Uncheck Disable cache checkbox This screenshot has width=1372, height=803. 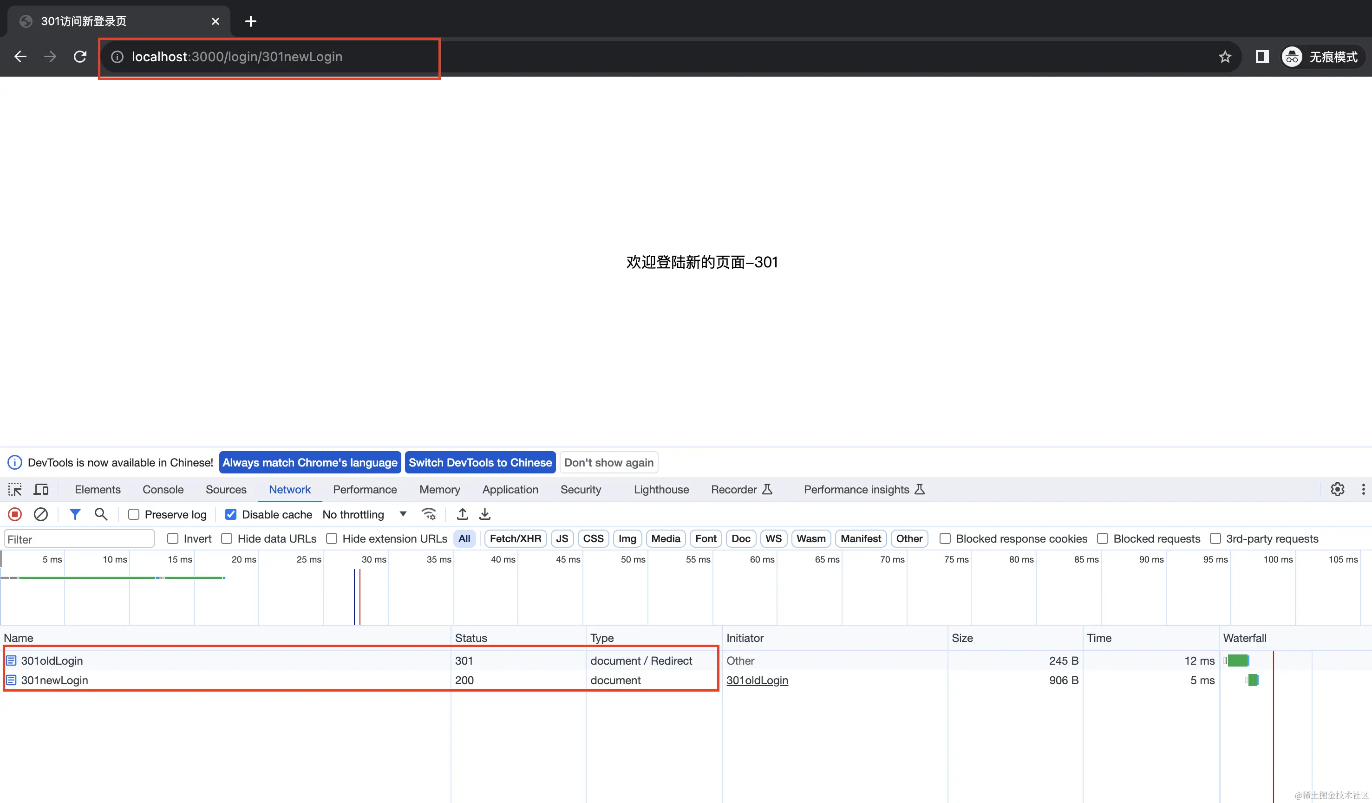point(231,515)
